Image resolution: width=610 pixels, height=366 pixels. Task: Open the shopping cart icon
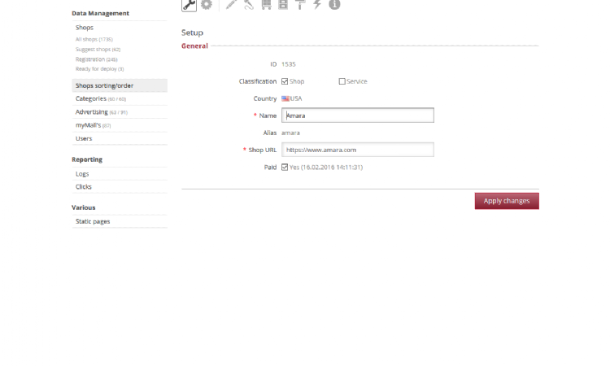(266, 5)
